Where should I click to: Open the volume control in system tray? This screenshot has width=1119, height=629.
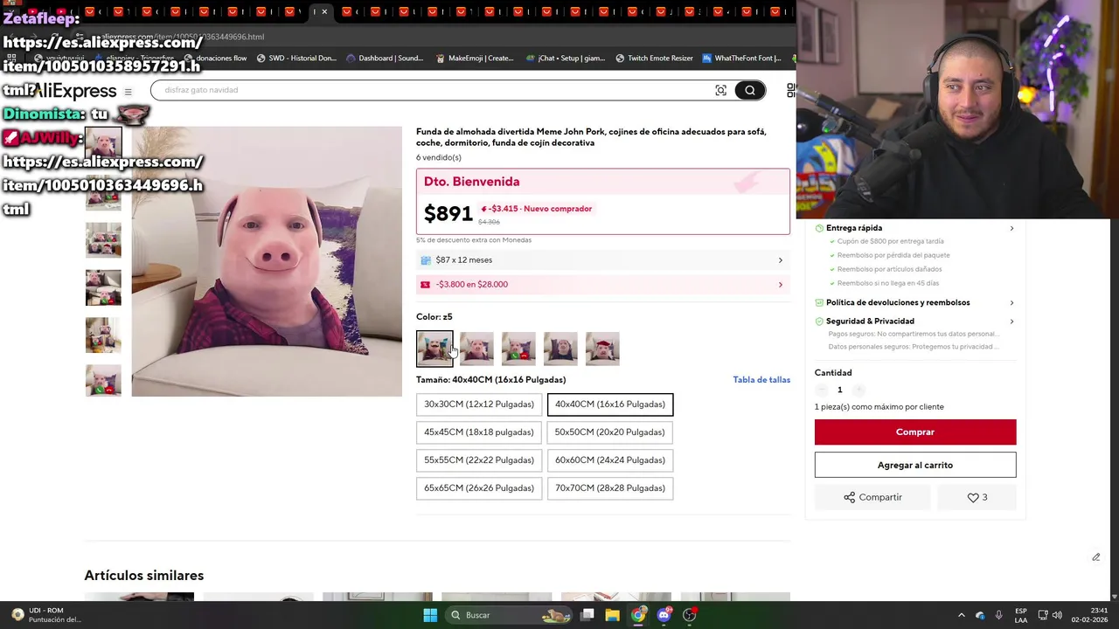1057,615
